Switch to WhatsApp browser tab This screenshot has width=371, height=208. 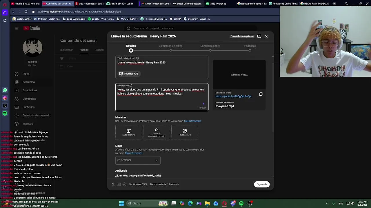pos(216,4)
